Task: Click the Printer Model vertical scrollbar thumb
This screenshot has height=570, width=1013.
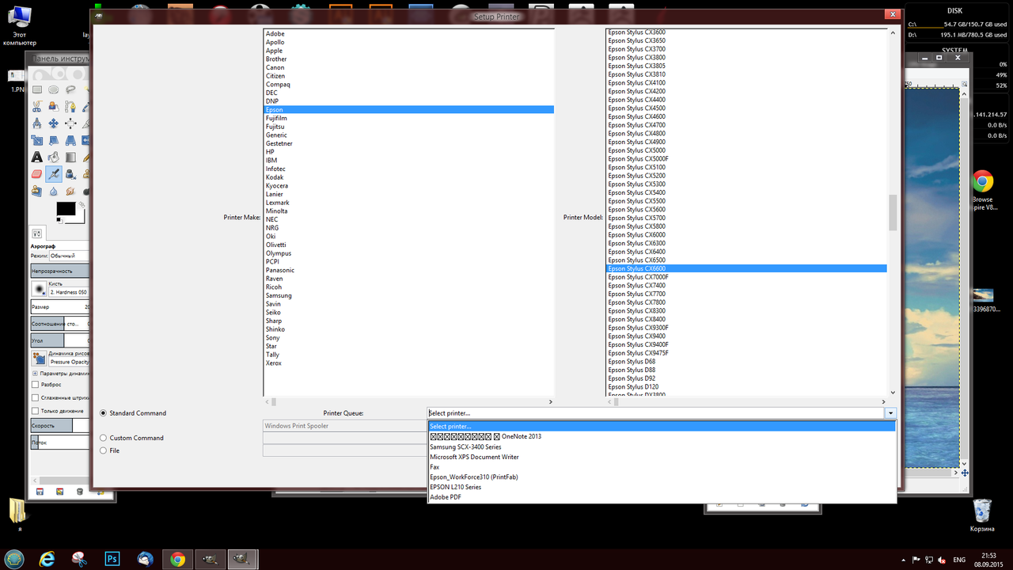Action: click(x=893, y=212)
